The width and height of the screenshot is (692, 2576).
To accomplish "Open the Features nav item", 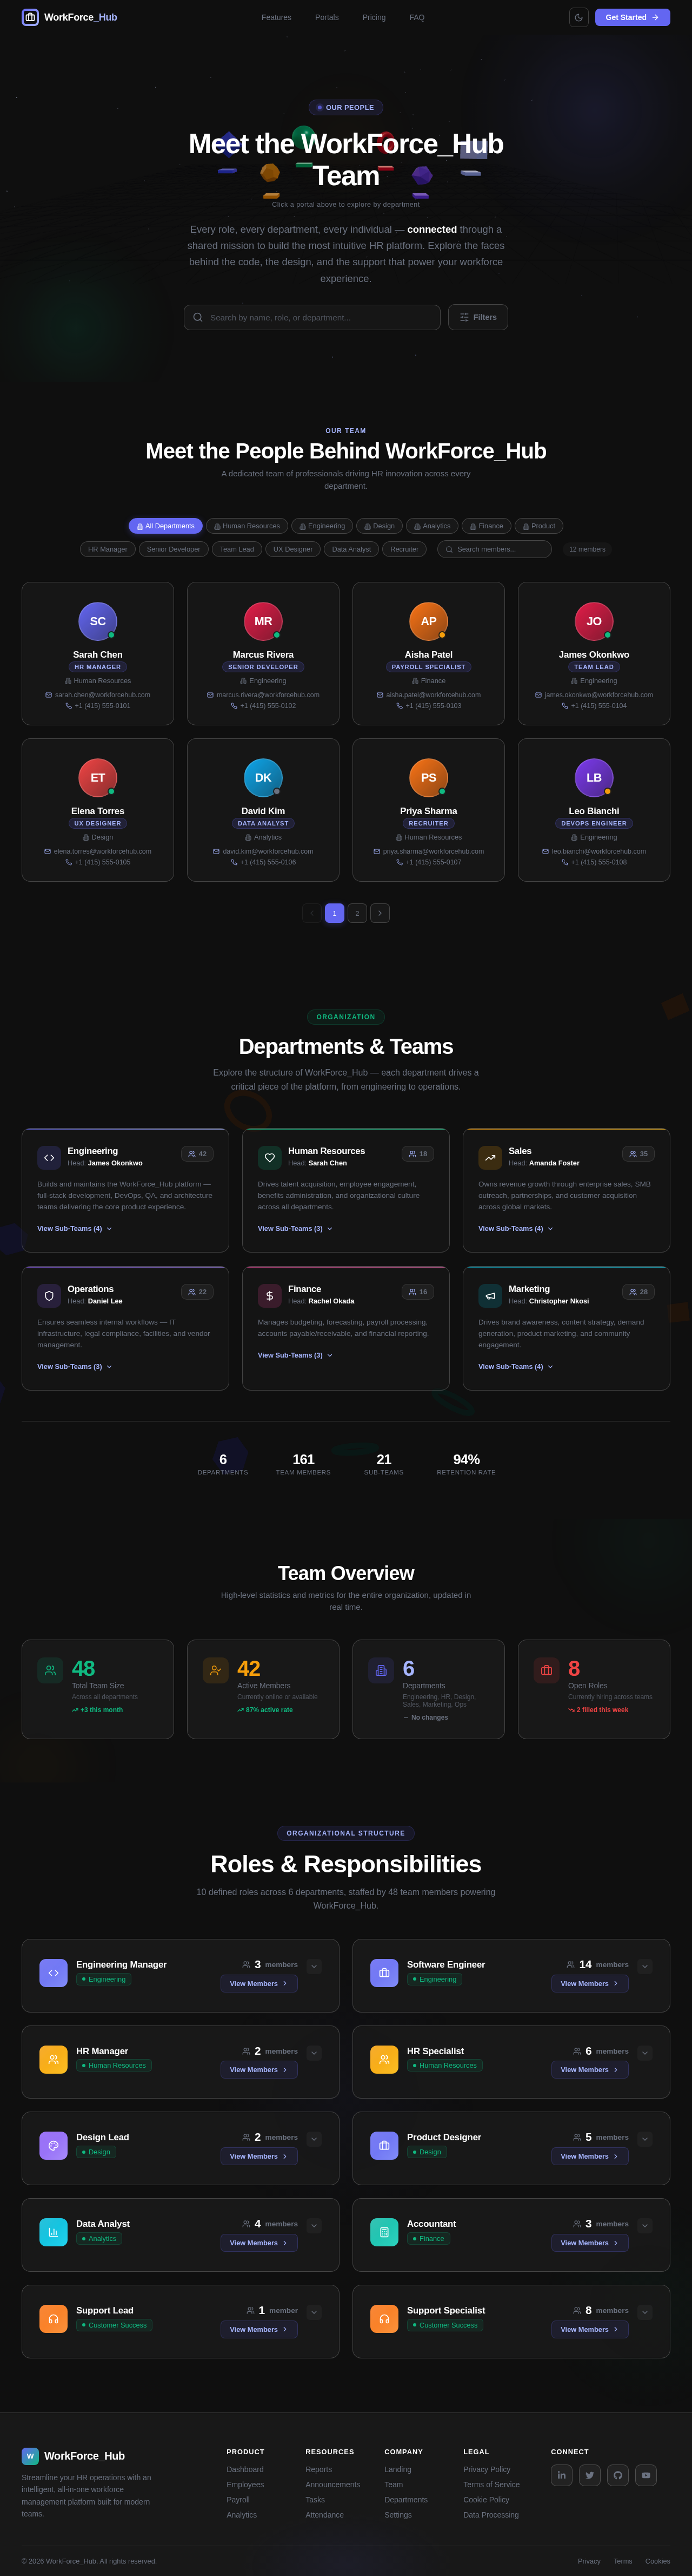I will [277, 17].
